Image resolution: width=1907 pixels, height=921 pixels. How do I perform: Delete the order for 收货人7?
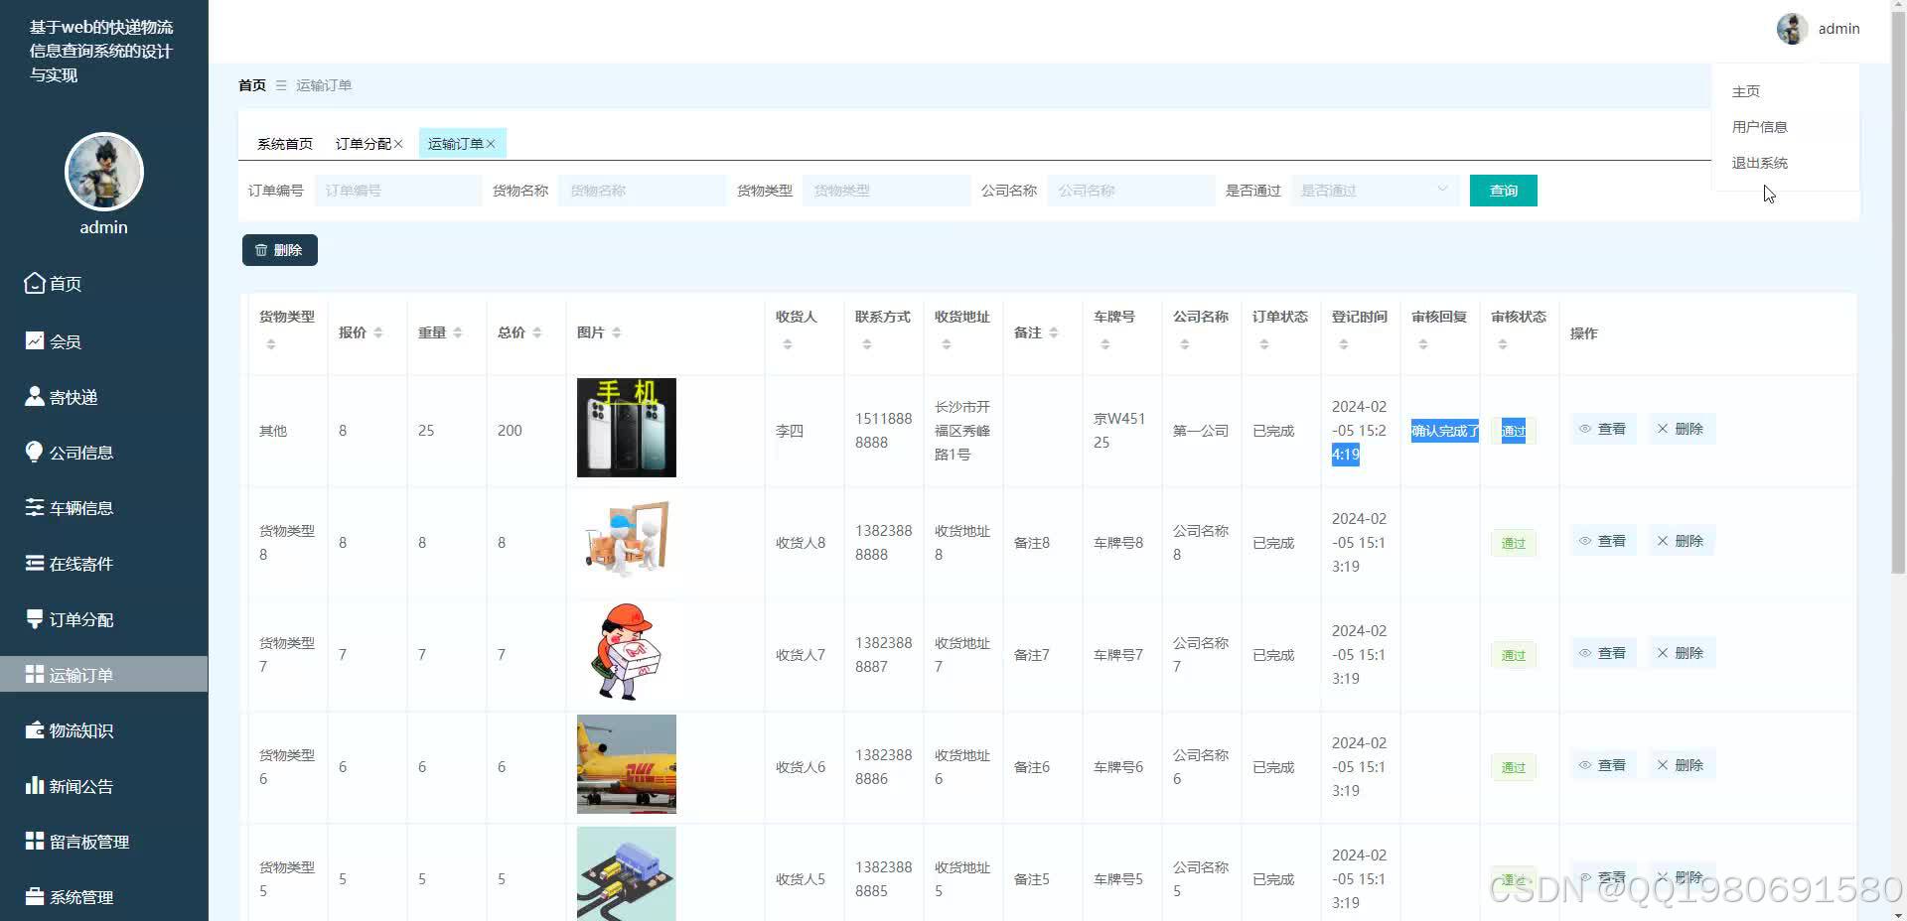click(1681, 653)
